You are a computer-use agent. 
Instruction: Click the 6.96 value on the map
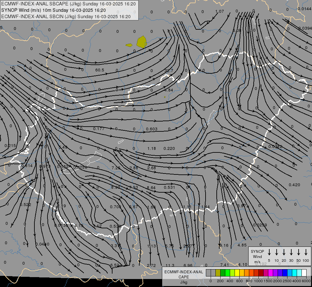[x=188, y=266]
